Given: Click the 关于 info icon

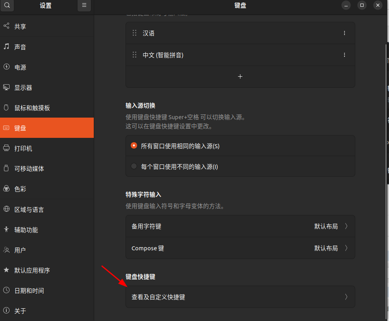Looking at the screenshot, I should pos(6,310).
